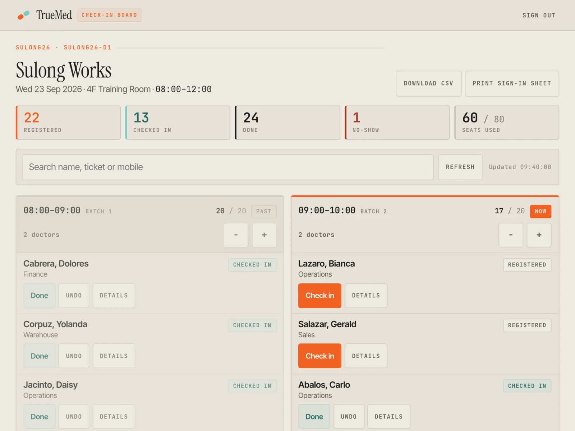575x431 pixels.
Task: Select the Seats Used stat card
Action: coord(507,122)
